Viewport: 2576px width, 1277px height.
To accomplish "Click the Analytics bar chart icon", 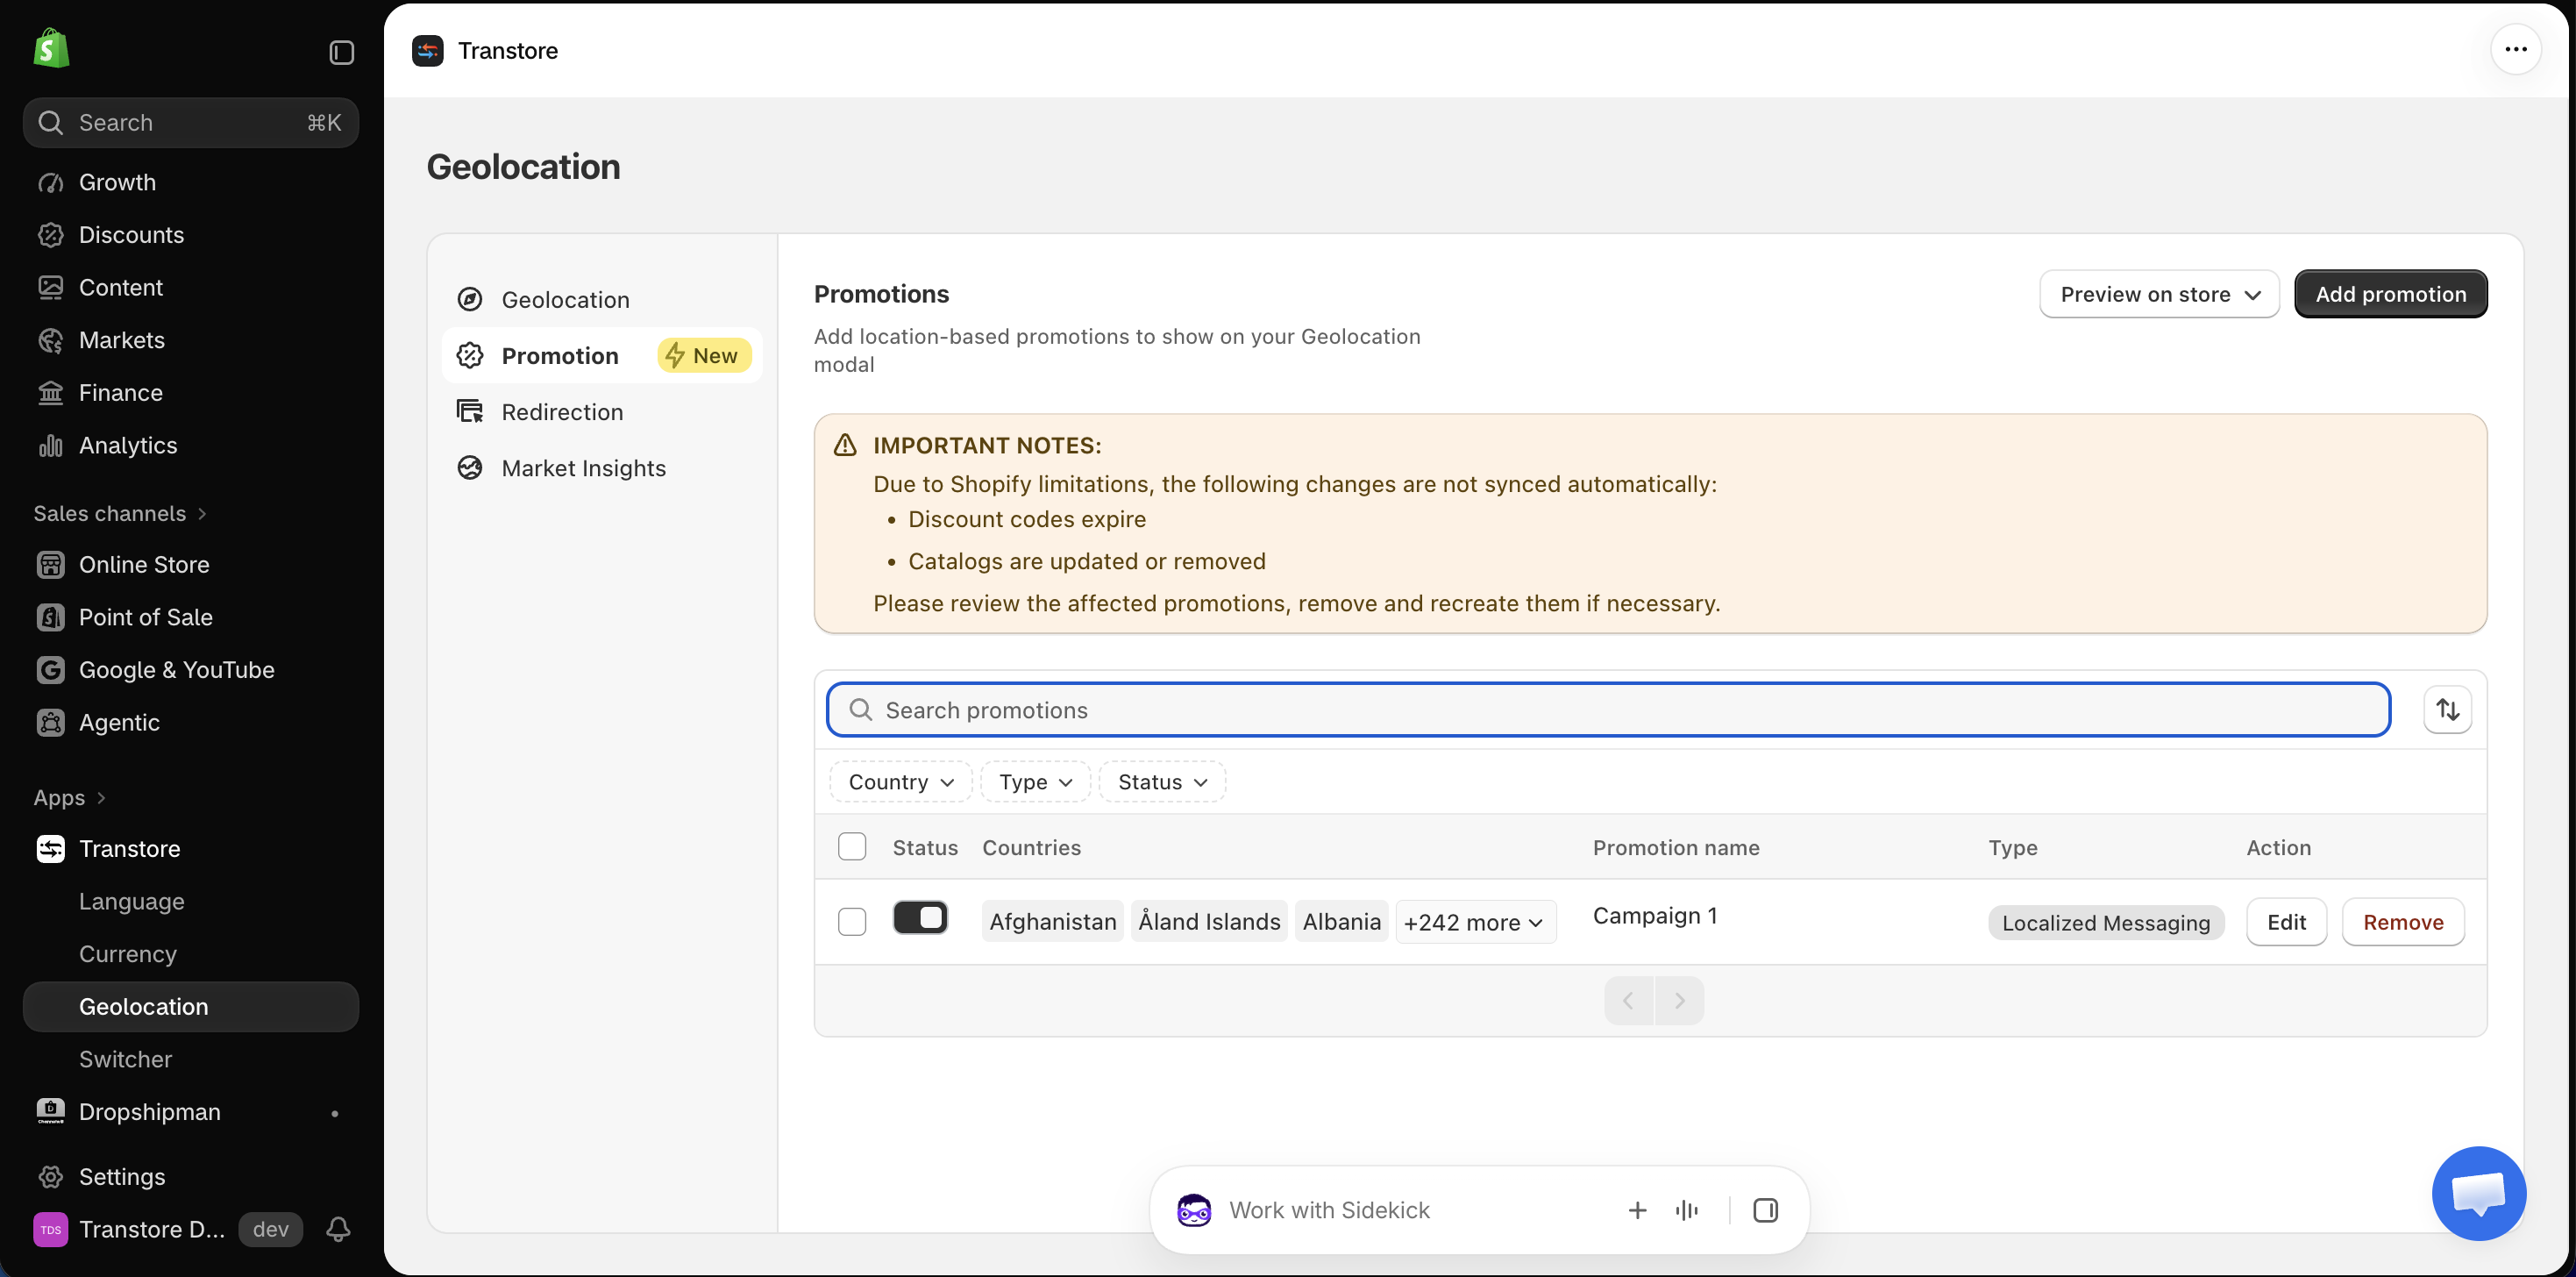I will click(x=51, y=445).
